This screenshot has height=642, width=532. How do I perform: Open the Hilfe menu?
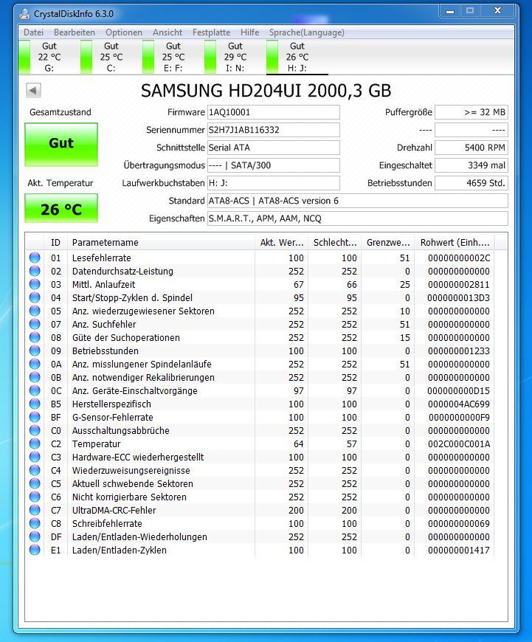click(x=250, y=32)
